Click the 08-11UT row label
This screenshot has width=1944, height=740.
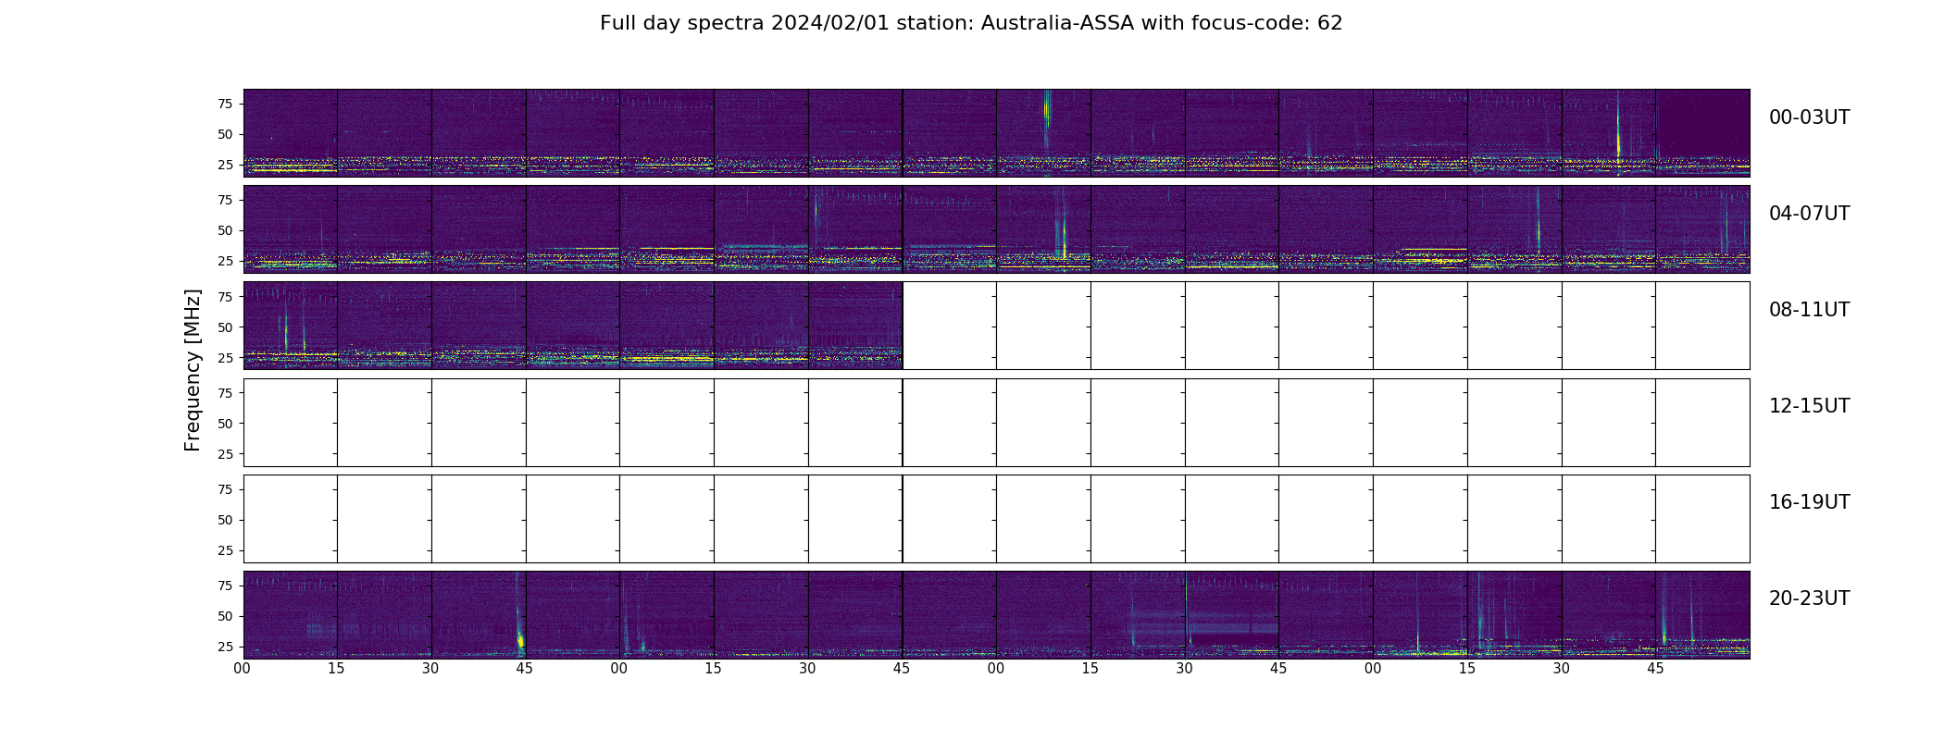(1809, 310)
